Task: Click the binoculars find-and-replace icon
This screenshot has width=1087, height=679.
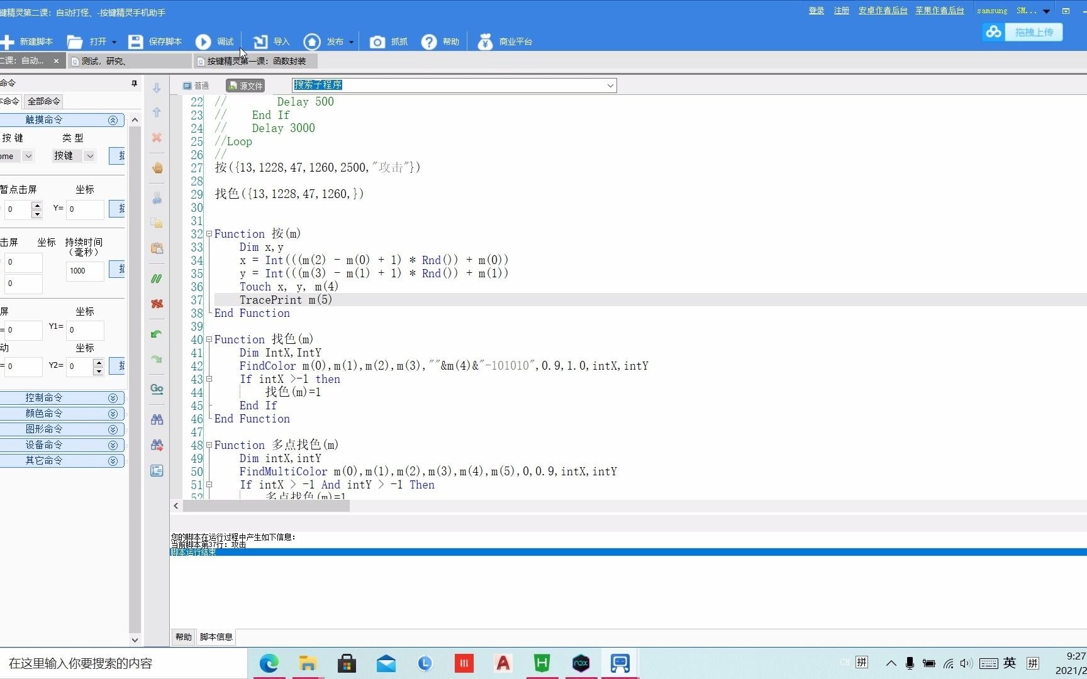Action: click(x=157, y=444)
